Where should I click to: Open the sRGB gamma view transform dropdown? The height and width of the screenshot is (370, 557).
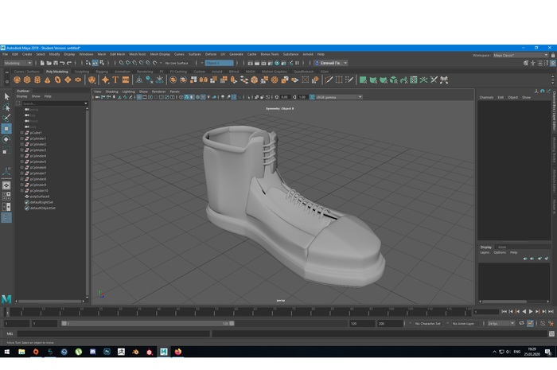[338, 97]
